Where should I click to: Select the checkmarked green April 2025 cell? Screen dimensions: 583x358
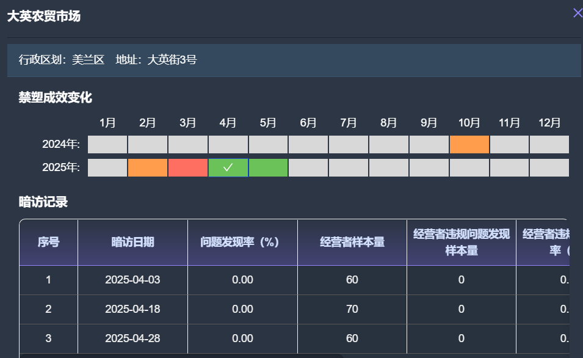(x=228, y=168)
